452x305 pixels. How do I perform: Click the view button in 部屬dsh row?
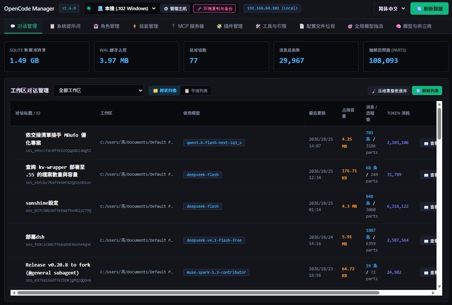pyautogui.click(x=428, y=241)
